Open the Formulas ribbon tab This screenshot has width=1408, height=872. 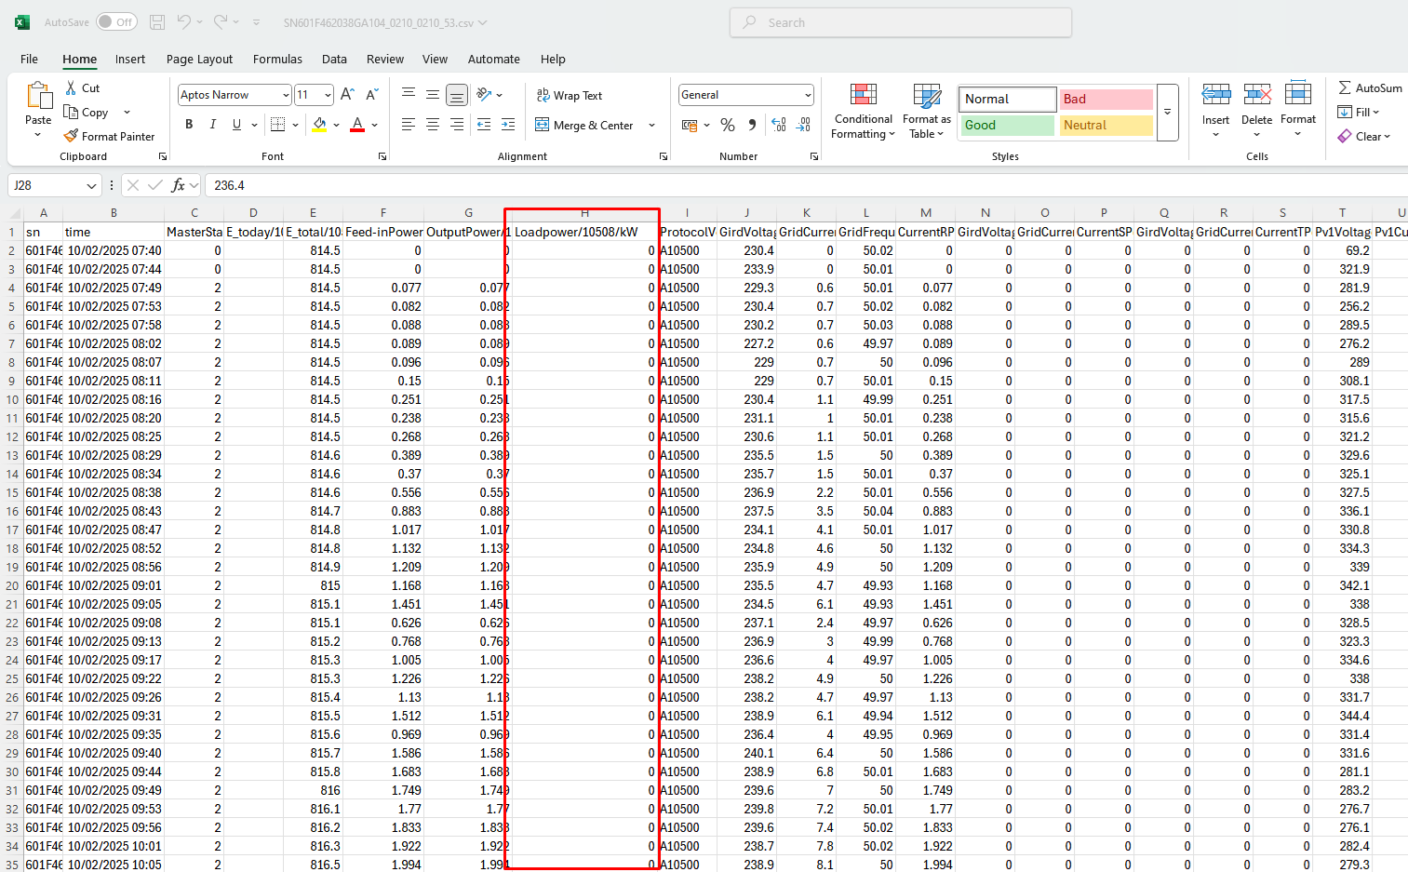[277, 59]
